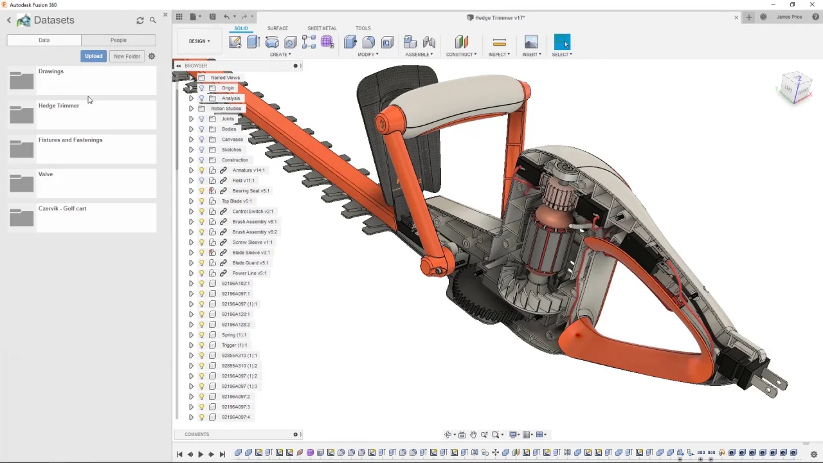Select the Extrude tool in Create group
This screenshot has height=463, width=823.
tap(253, 42)
